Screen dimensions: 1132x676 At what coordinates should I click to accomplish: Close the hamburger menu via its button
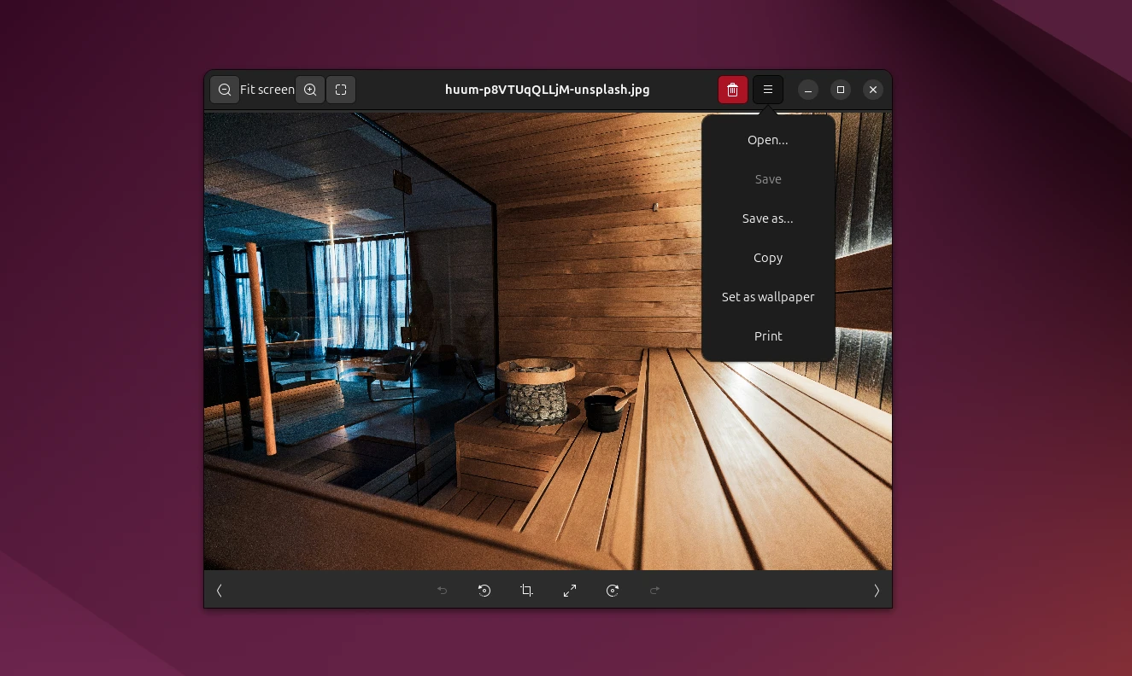click(768, 90)
